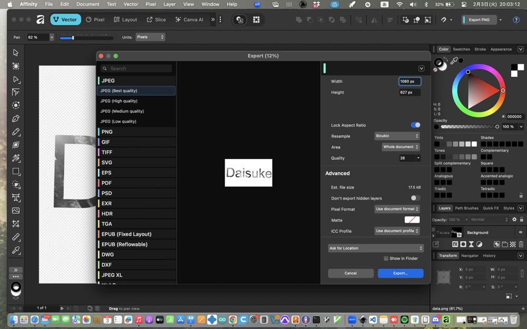Open the Ask for Location dropdown
This screenshot has width=527, height=329.
376,248
